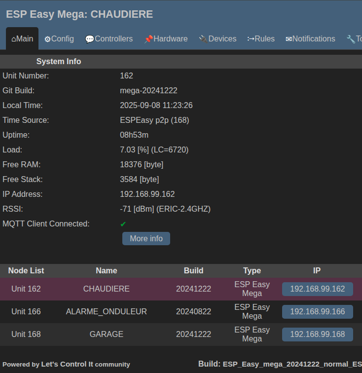Switch to the Rules tab

click(x=261, y=39)
